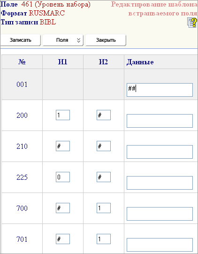Click the И1 indicator box of field 200
The image size is (198, 254).
(63, 115)
